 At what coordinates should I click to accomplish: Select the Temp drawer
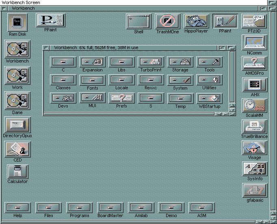pos(180,98)
